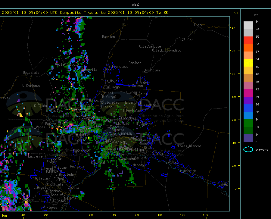Click the 100 km tick on right axis
Image resolution: width=271 pixels, height=219 pixels.
(233, 74)
